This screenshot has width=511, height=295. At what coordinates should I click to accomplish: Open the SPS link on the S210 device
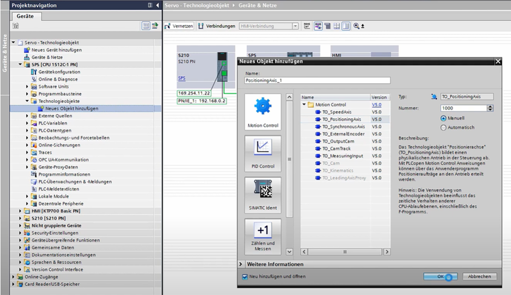182,78
